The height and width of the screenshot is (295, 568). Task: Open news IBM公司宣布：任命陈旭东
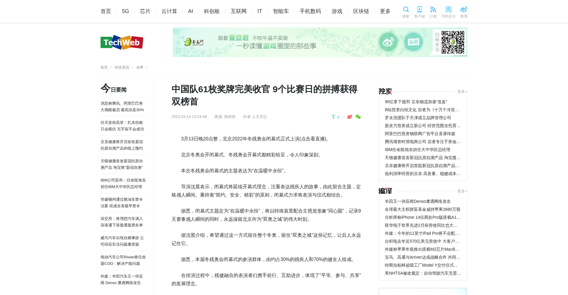[x=123, y=184]
